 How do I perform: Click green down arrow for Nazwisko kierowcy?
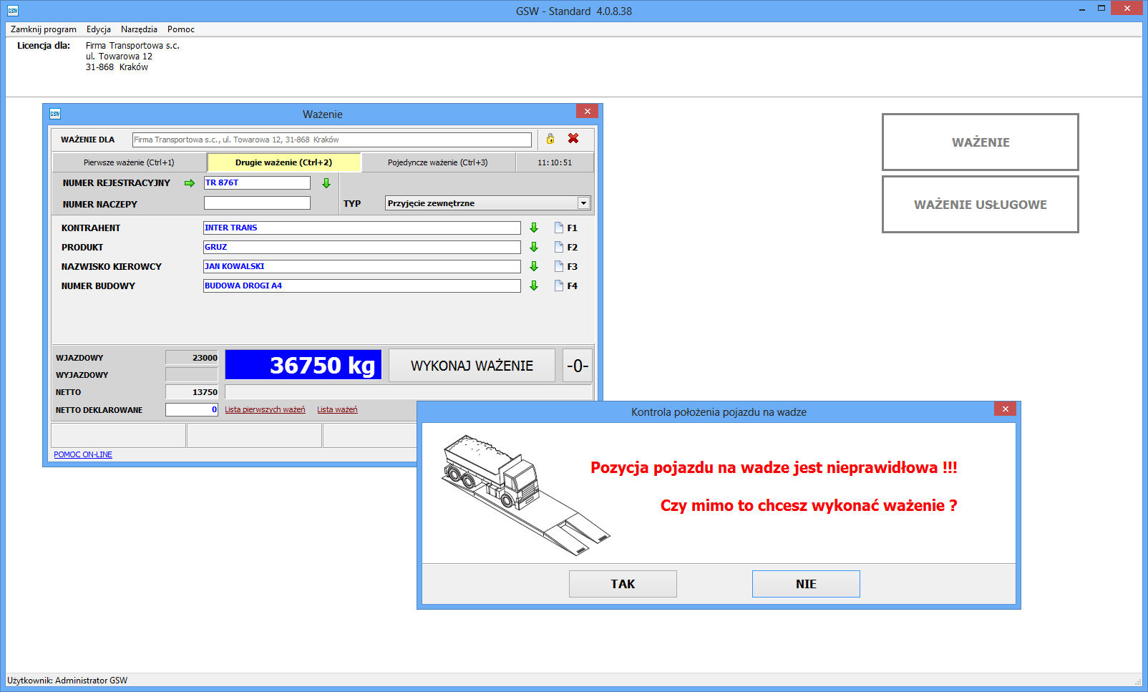(534, 266)
